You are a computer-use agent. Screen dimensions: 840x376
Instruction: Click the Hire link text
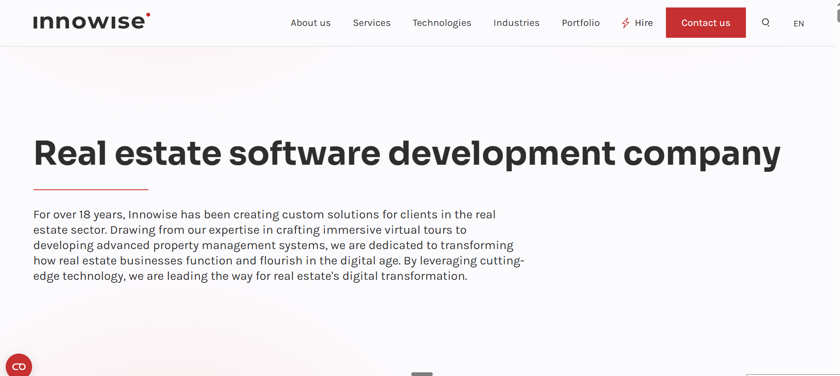pos(644,23)
